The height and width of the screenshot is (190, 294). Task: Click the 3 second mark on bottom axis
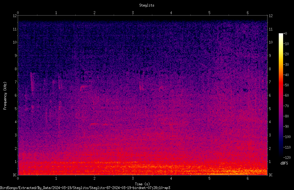133,178
